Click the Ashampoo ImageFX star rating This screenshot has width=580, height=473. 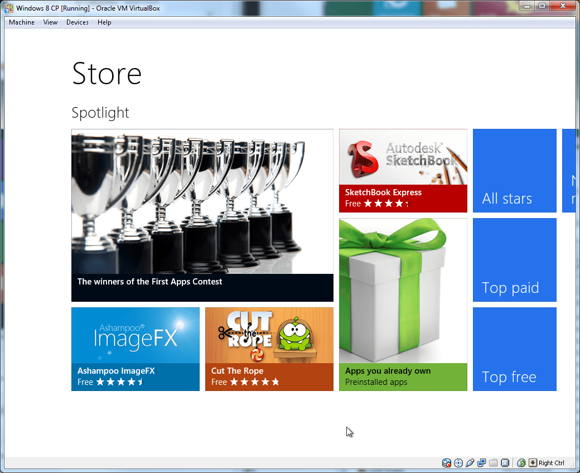pos(119,382)
